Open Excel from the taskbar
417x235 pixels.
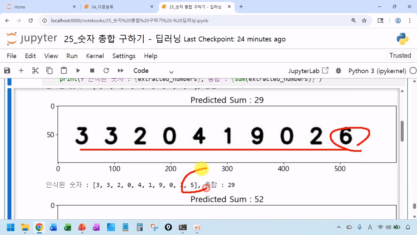click(x=68, y=227)
